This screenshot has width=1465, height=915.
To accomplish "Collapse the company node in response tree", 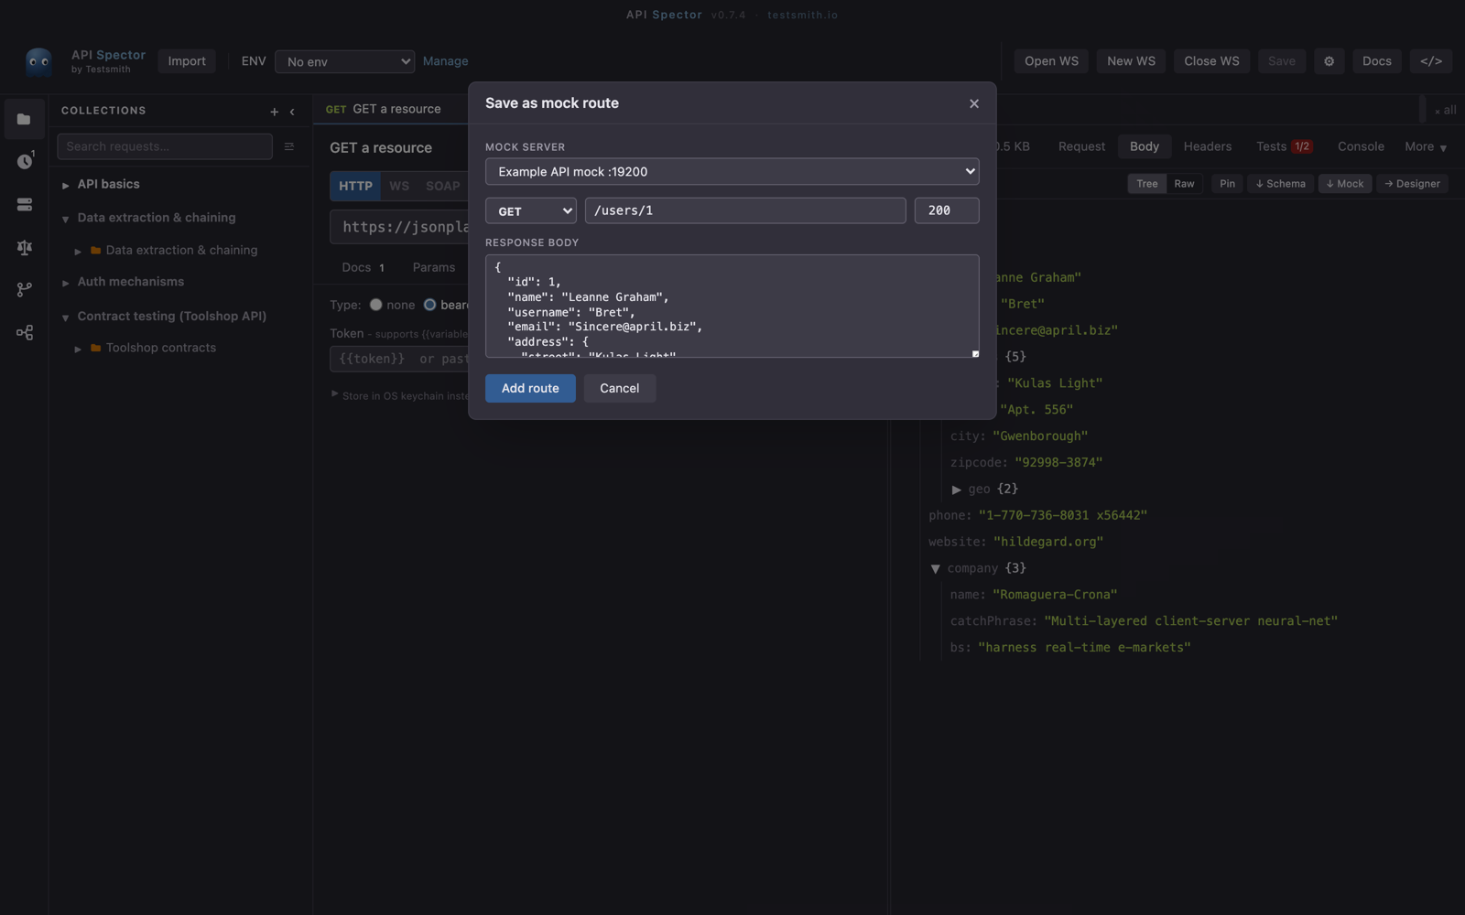I will click(935, 568).
